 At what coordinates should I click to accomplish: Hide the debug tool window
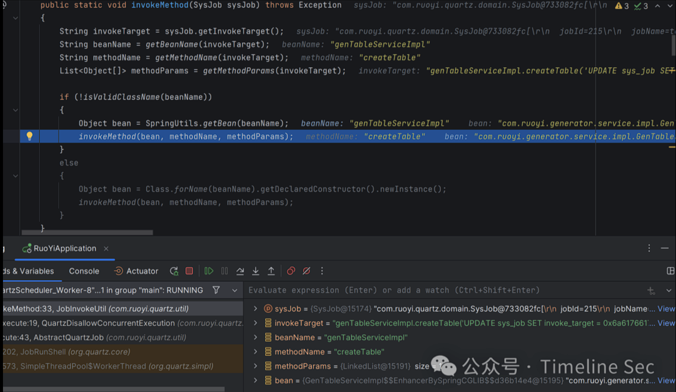pyautogui.click(x=665, y=248)
